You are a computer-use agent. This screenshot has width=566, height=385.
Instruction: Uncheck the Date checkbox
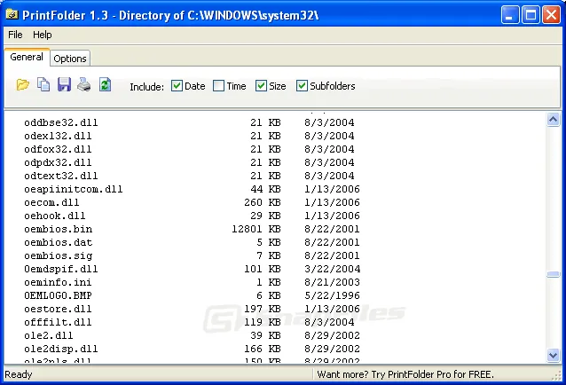177,86
